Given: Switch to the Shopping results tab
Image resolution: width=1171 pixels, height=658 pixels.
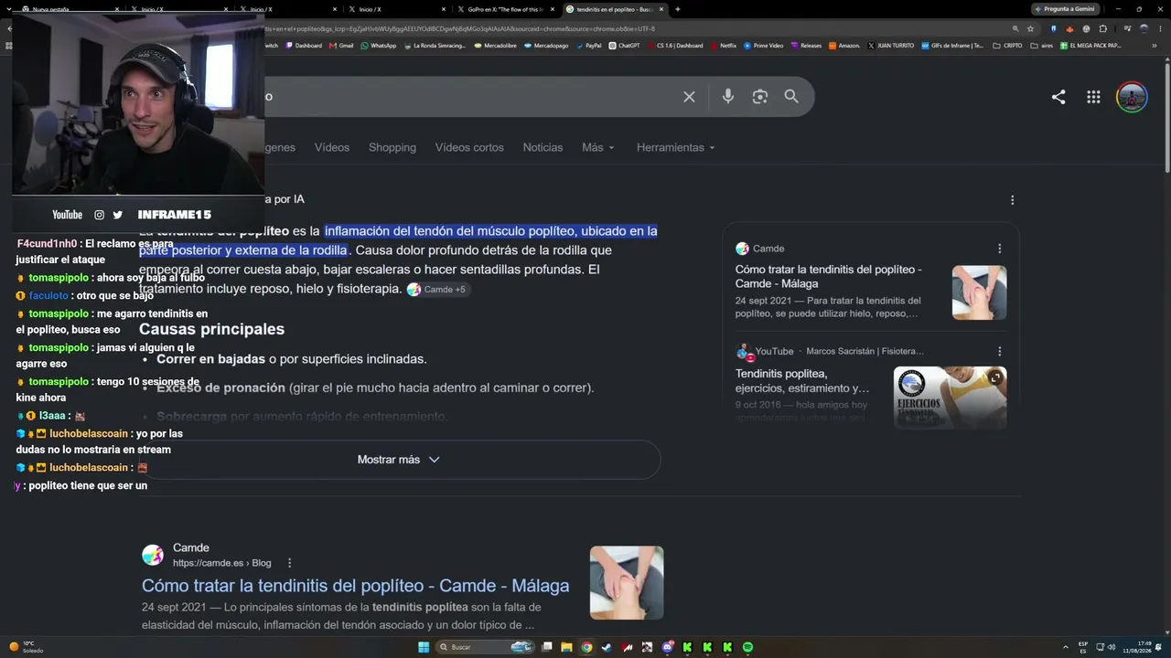Looking at the screenshot, I should coord(392,147).
